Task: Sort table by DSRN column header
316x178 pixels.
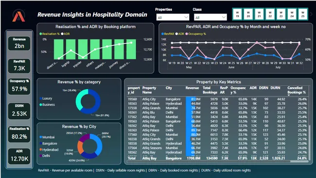Action: click(x=263, y=88)
